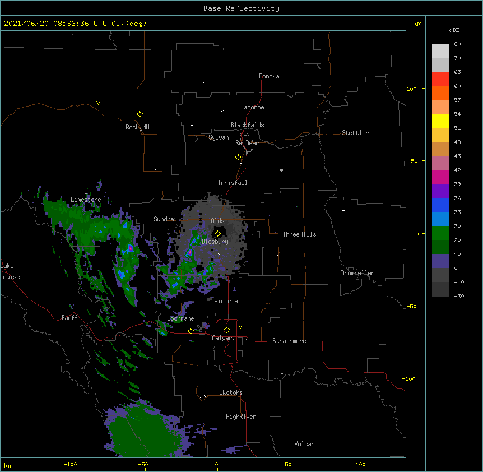The width and height of the screenshot is (483, 472).
Task: Click the magenta storm core west of Sundre
Action: coord(131,248)
